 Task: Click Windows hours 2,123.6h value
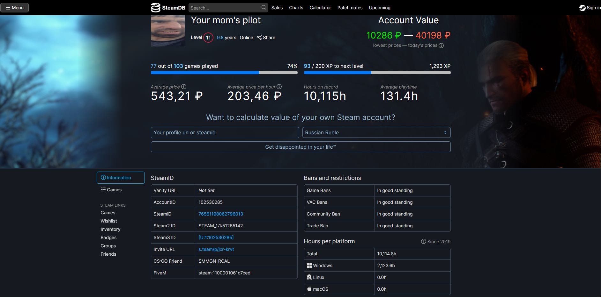pyautogui.click(x=386, y=266)
